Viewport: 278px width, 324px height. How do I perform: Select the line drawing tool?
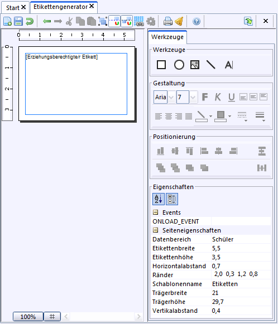tap(211, 65)
